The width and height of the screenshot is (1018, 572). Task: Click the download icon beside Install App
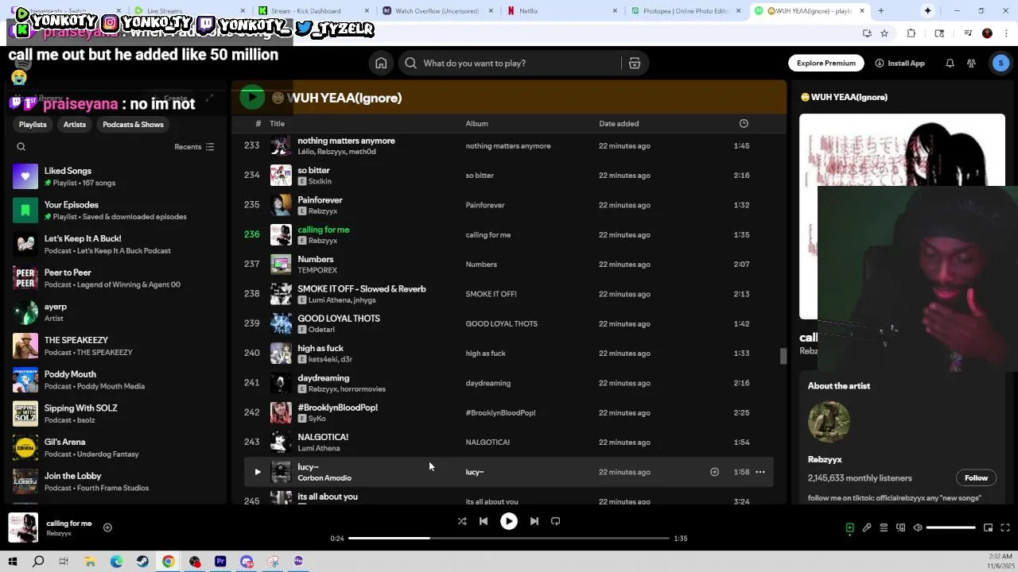879,64
